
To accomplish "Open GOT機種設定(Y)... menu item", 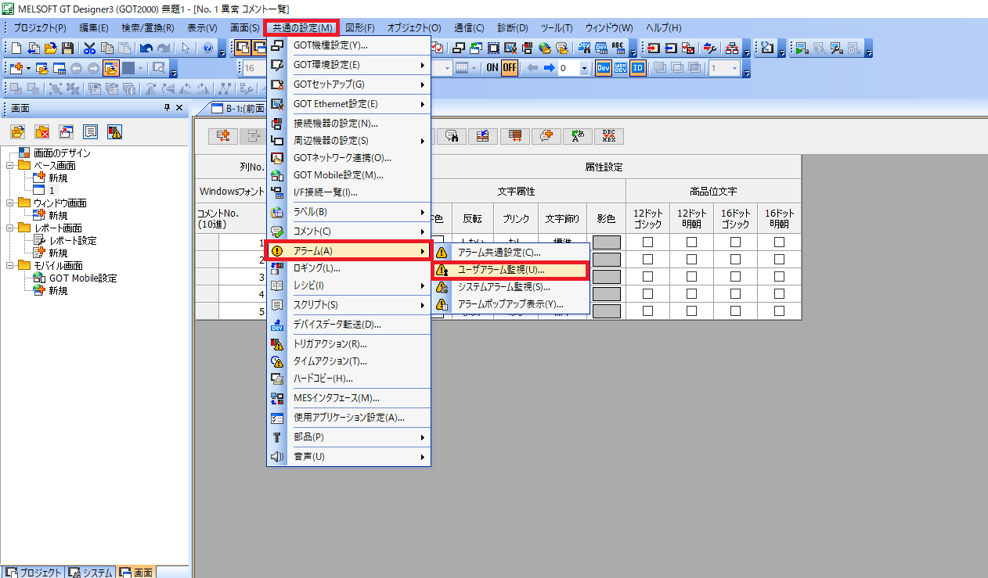I will coord(349,45).
